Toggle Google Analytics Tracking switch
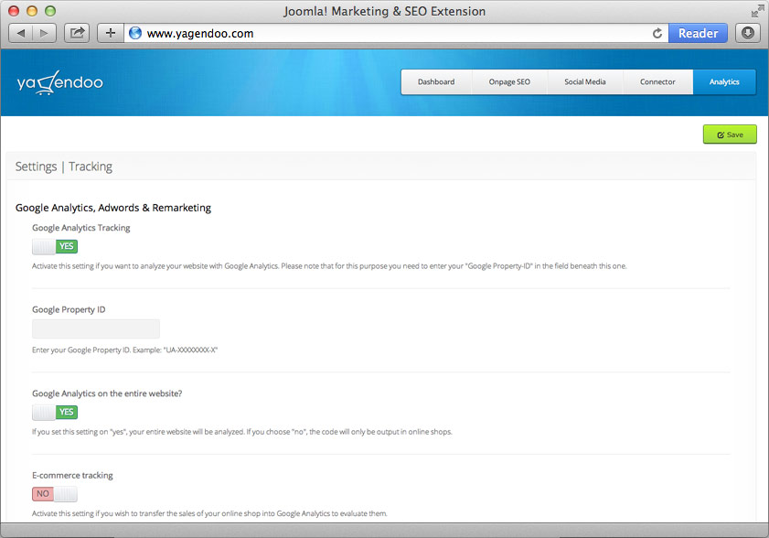Viewport: 769px width, 538px height. tap(55, 246)
